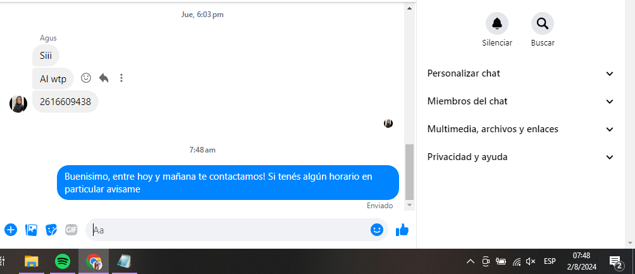635x274 pixels.
Task: Open the GIF picker
Action: [71, 230]
